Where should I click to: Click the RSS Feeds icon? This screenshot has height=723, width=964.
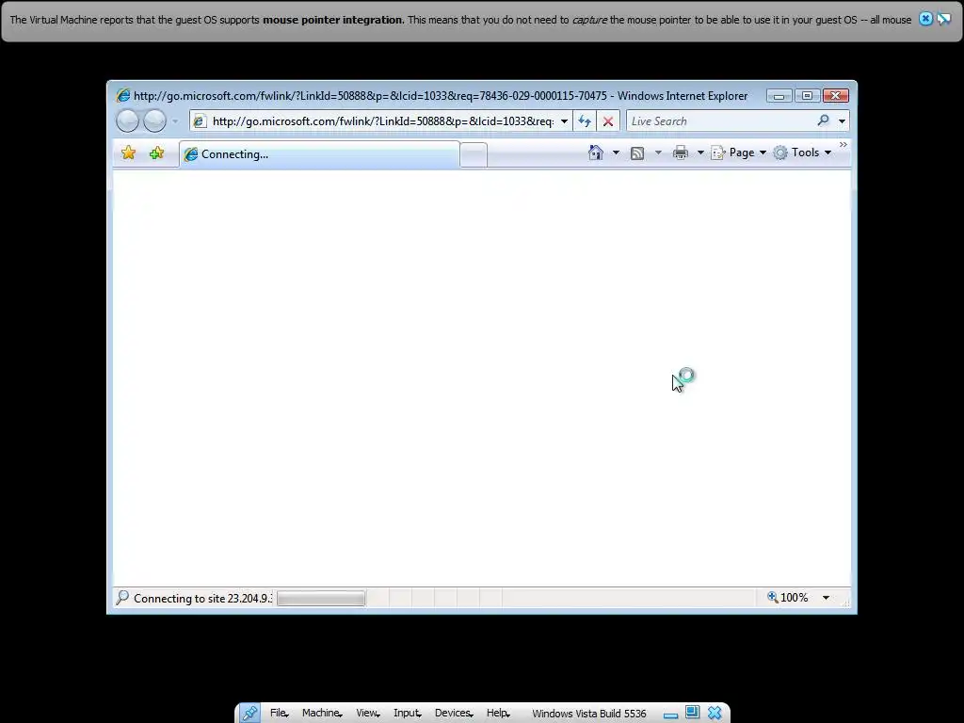coord(637,153)
